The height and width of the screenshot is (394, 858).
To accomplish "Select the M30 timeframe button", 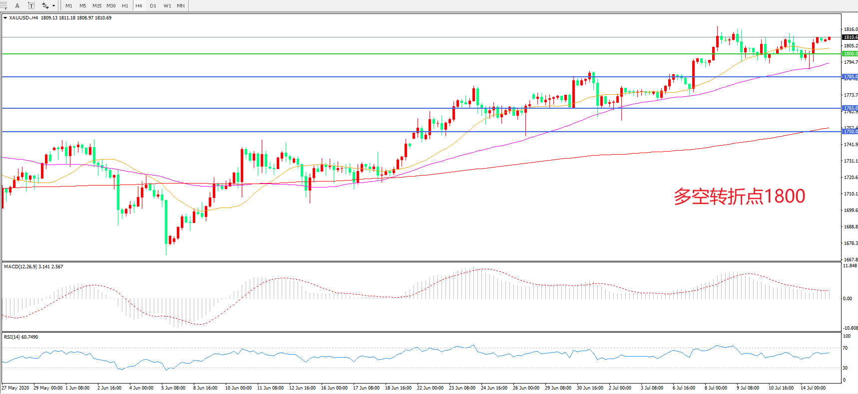I will [x=111, y=6].
